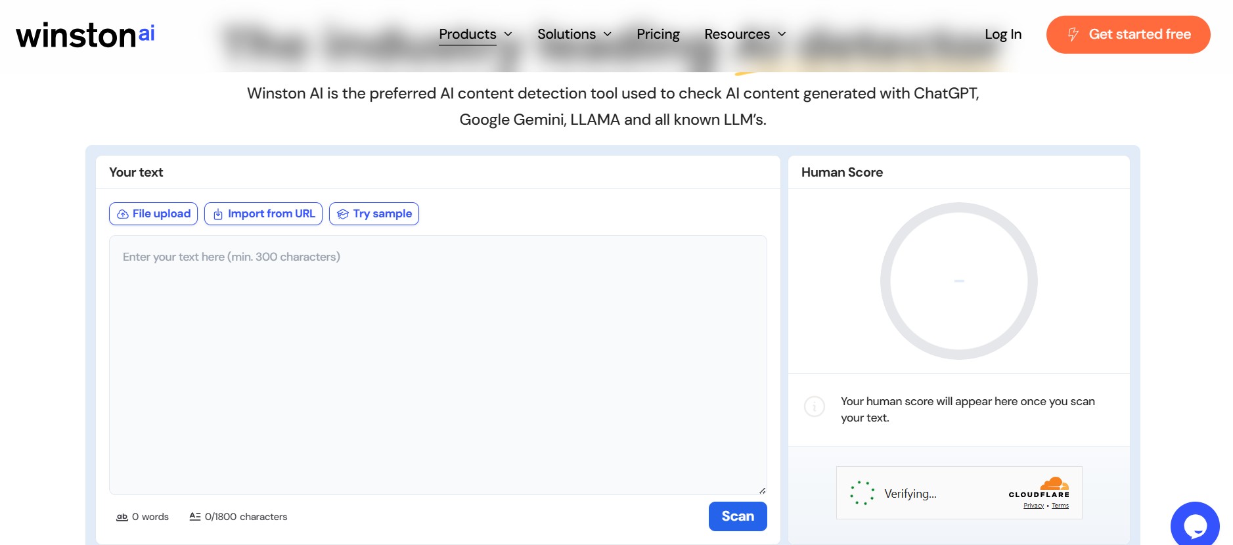
Task: Click the Verifying spinner icon
Action: click(862, 493)
